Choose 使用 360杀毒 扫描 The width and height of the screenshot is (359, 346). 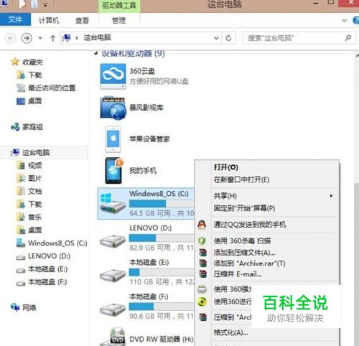242,240
